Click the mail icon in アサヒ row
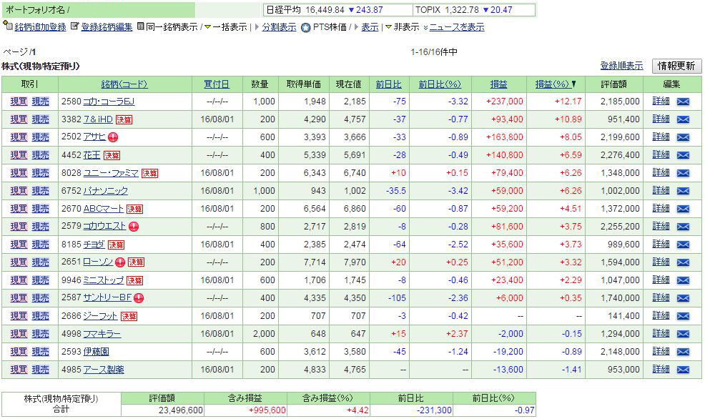This screenshot has width=705, height=419. click(683, 137)
